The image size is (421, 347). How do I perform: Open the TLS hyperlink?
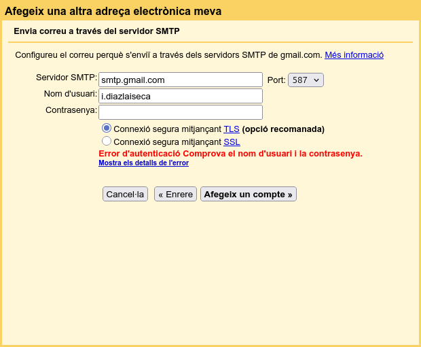[x=232, y=129]
